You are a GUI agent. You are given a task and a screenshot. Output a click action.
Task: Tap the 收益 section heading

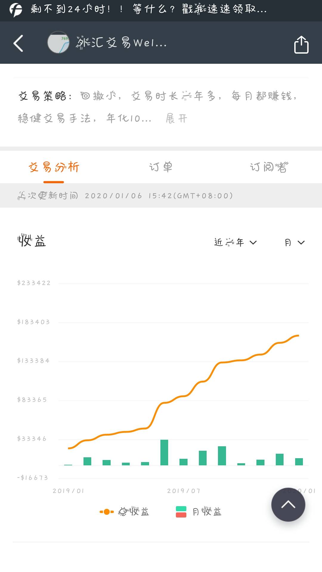[32, 241]
